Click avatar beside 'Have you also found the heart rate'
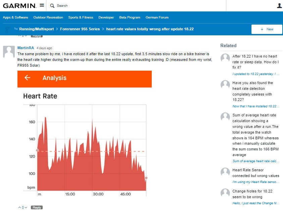Screen dimensions: 283x214 (x=225, y=85)
